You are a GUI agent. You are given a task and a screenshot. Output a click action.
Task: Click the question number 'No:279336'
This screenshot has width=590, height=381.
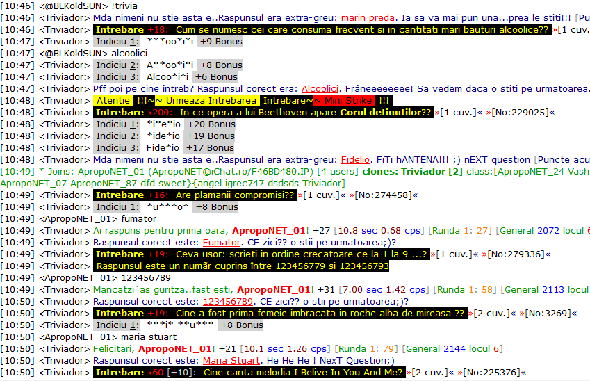tap(516, 254)
